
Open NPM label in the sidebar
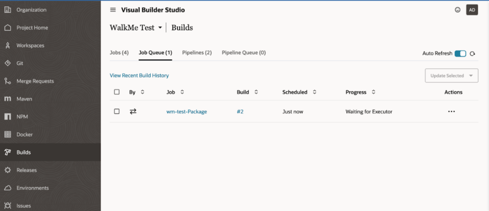pyautogui.click(x=22, y=117)
